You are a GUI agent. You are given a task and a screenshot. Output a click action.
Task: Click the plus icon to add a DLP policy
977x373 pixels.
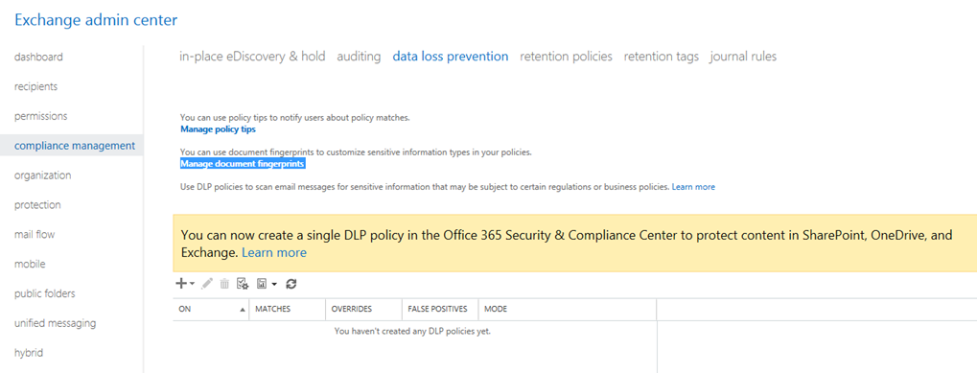click(x=181, y=283)
